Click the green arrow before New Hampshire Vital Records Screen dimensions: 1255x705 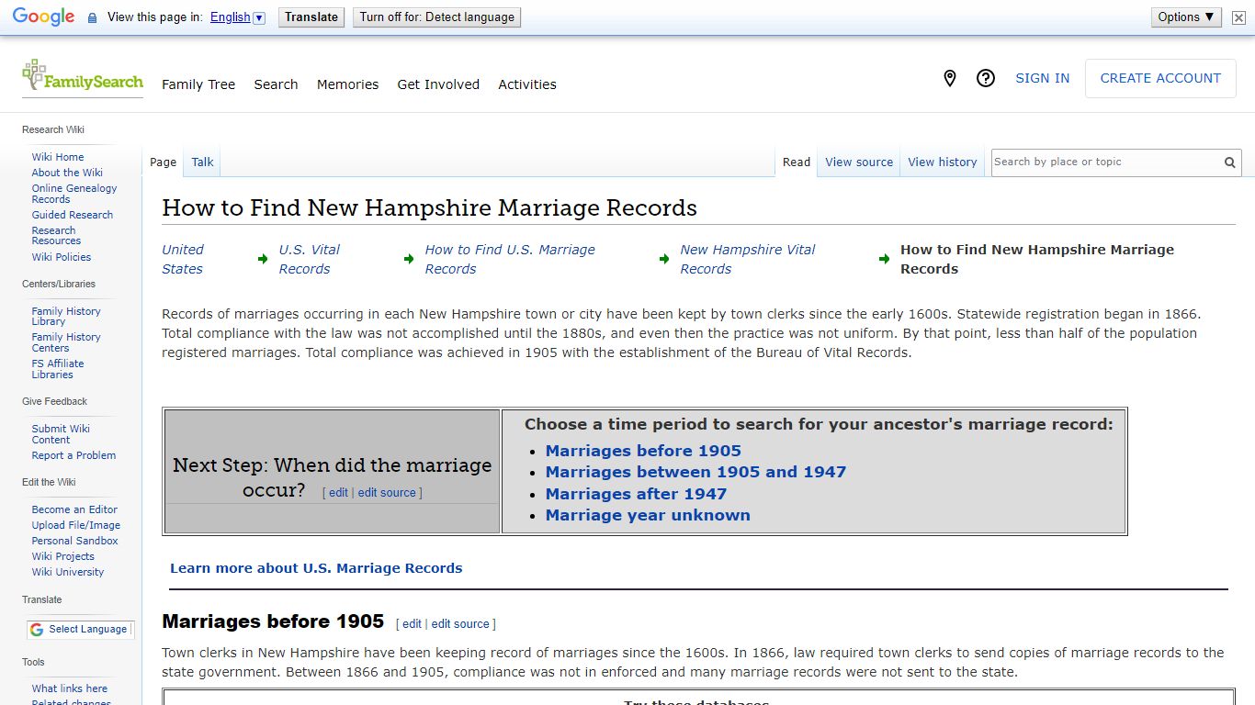(x=664, y=259)
